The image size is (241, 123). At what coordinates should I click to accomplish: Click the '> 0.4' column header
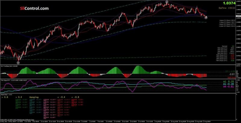[x=19, y=97]
